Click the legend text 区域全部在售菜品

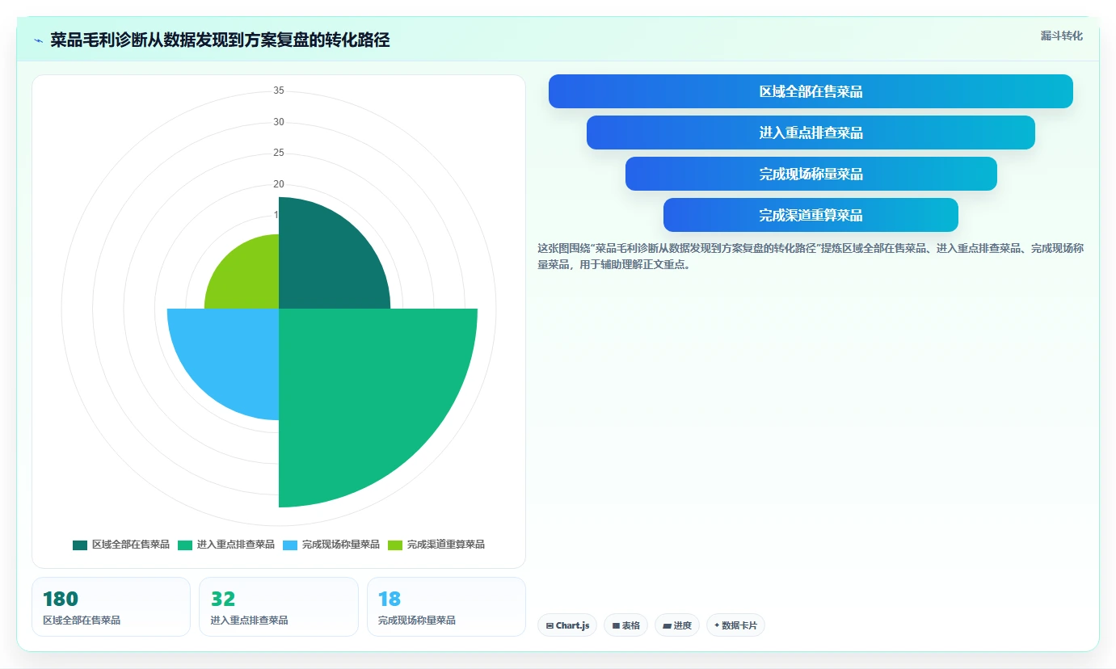(131, 545)
